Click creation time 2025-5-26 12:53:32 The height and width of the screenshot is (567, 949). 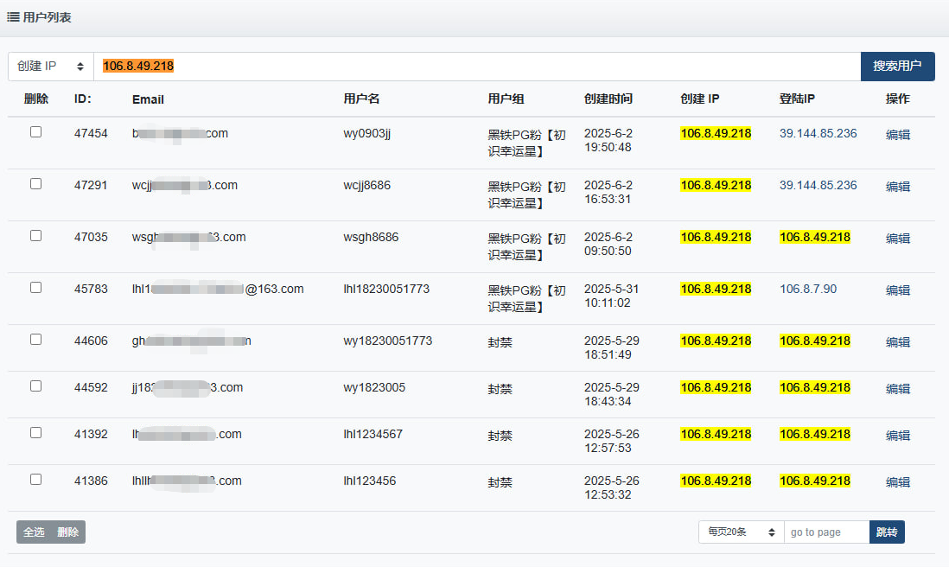(x=611, y=487)
